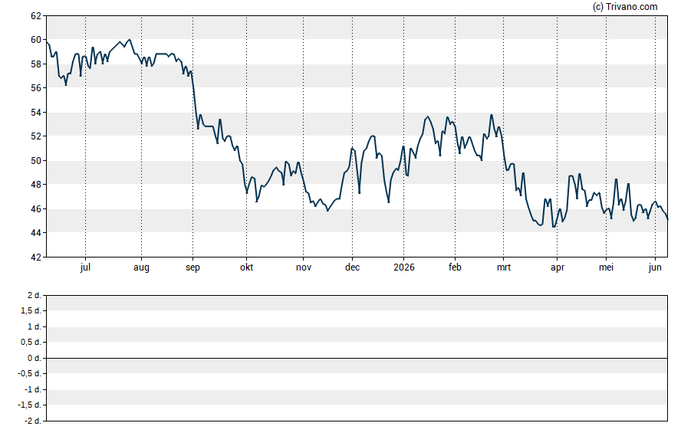Click the 'sep' month label on x-axis

(192, 267)
